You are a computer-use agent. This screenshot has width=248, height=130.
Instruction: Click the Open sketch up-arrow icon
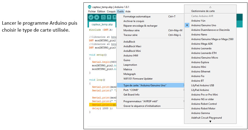[x=109, y=17]
